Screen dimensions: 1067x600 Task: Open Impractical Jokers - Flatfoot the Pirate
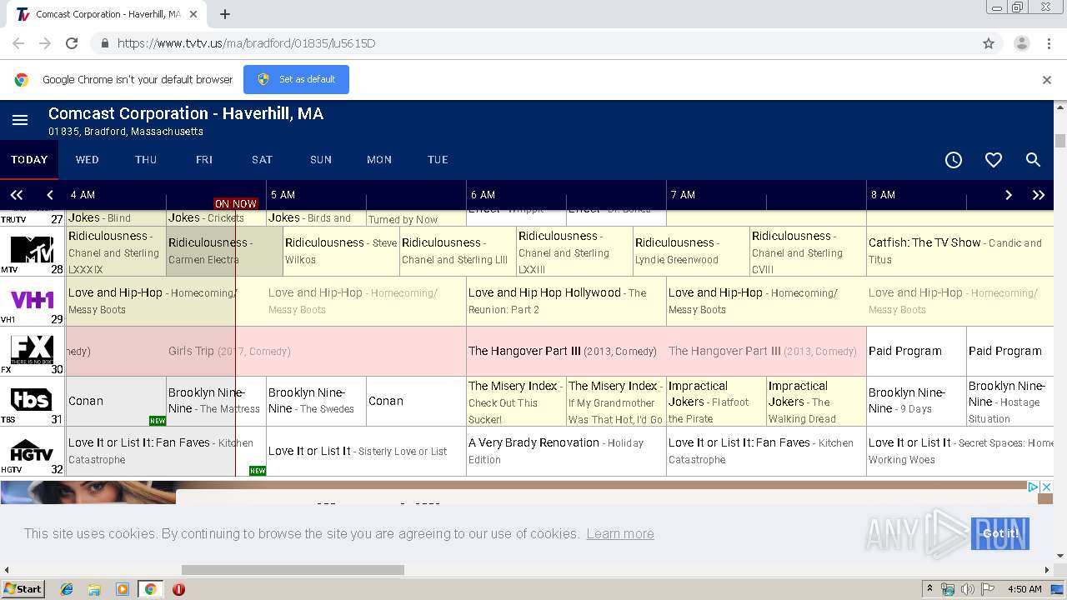click(716, 401)
